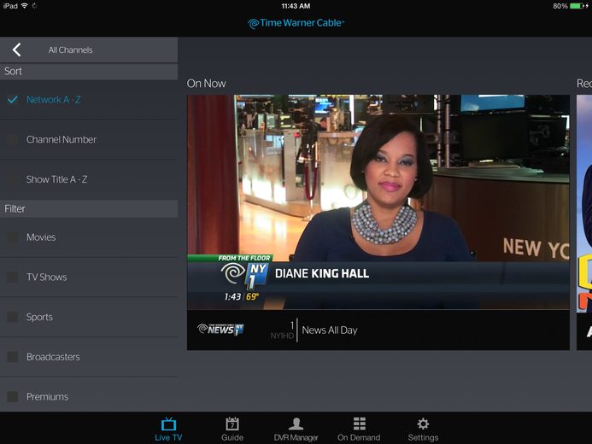Open the Live TV tab
This screenshot has width=592, height=444.
168,429
